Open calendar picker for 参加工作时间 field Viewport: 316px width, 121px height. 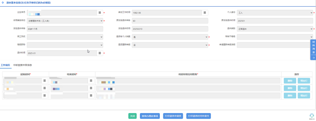[205, 13]
